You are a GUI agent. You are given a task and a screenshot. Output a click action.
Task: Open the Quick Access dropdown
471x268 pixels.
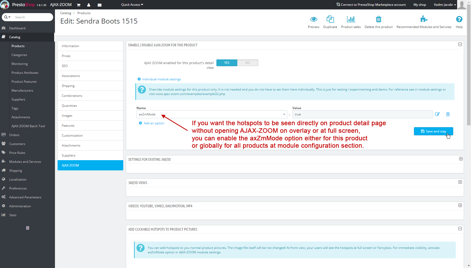click(x=132, y=5)
